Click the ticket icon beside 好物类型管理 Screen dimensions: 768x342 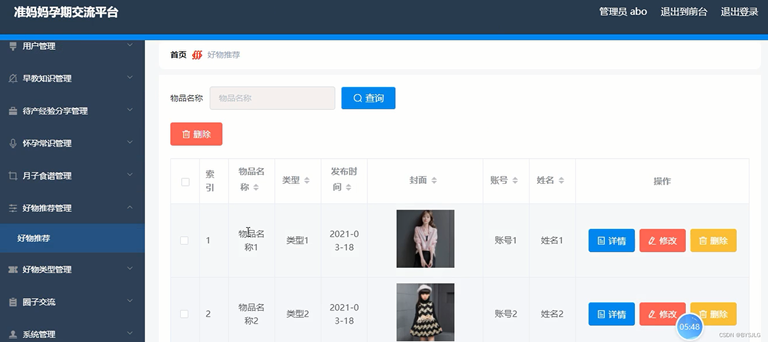click(x=13, y=270)
